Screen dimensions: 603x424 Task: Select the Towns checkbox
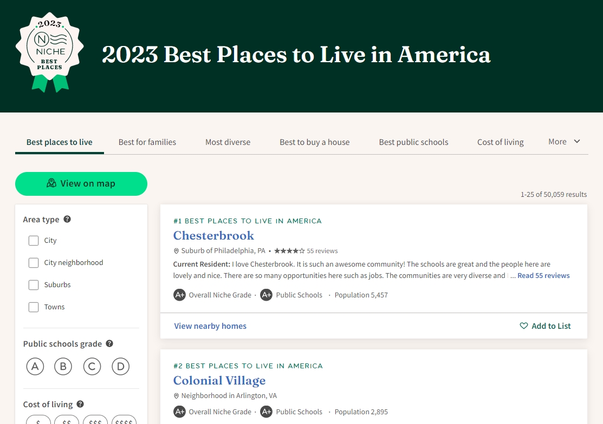click(34, 307)
